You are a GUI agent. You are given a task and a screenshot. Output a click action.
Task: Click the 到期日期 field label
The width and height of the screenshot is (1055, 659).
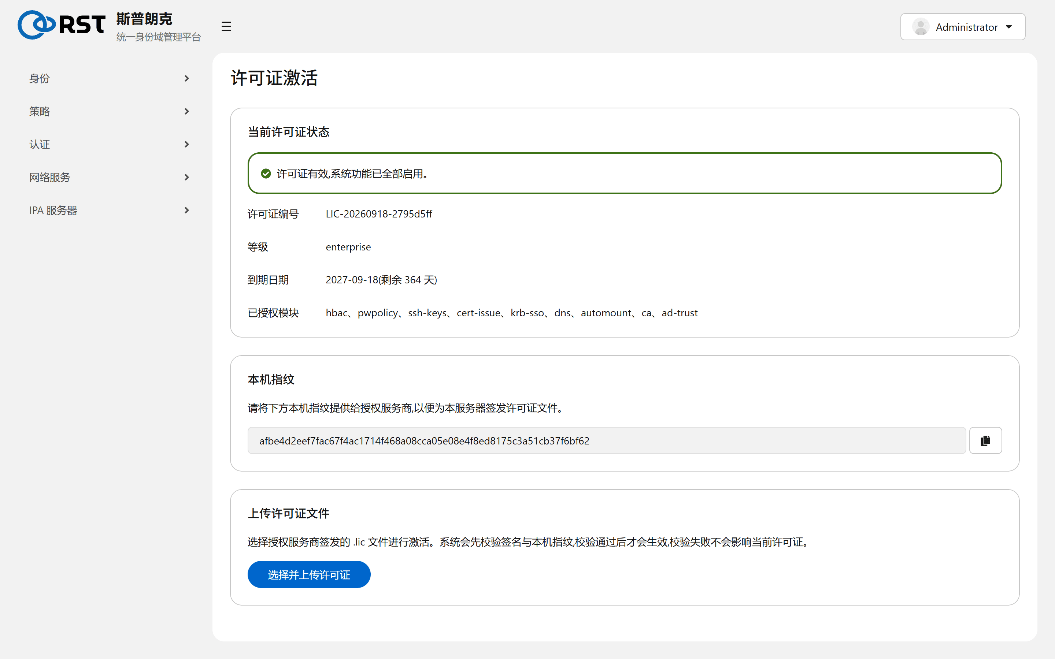pos(268,280)
